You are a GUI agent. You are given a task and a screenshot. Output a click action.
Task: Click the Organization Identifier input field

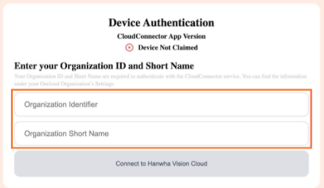pyautogui.click(x=162, y=104)
